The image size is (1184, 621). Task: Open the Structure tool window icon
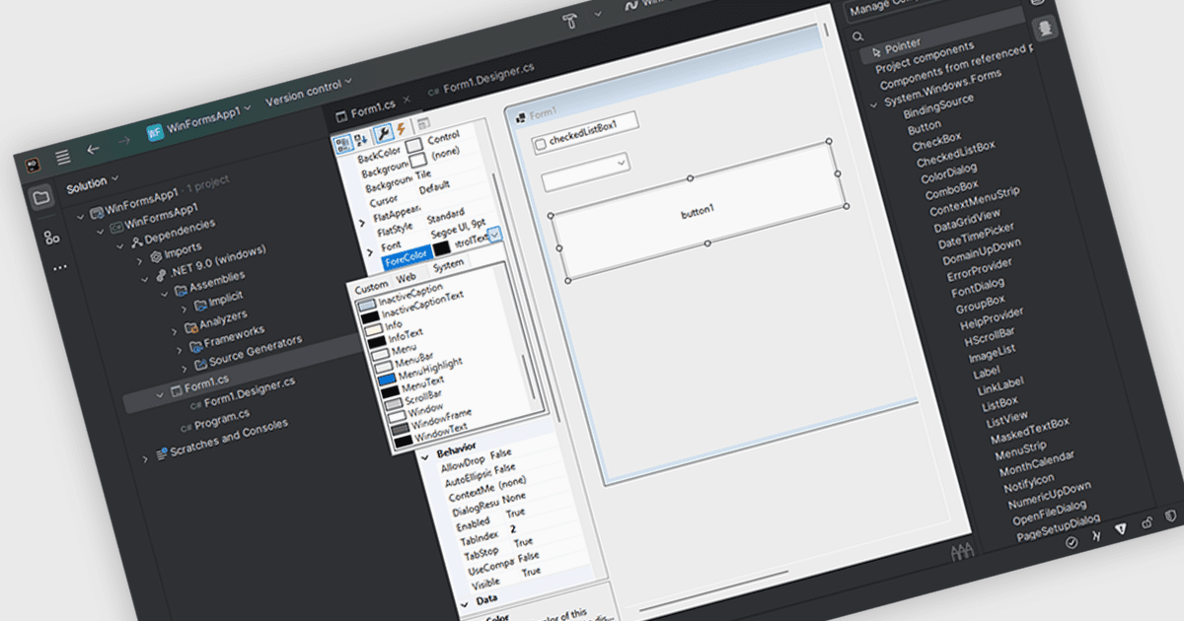coord(51,237)
